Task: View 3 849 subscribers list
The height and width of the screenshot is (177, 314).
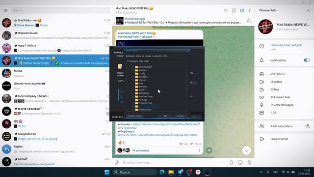Action: (281, 126)
